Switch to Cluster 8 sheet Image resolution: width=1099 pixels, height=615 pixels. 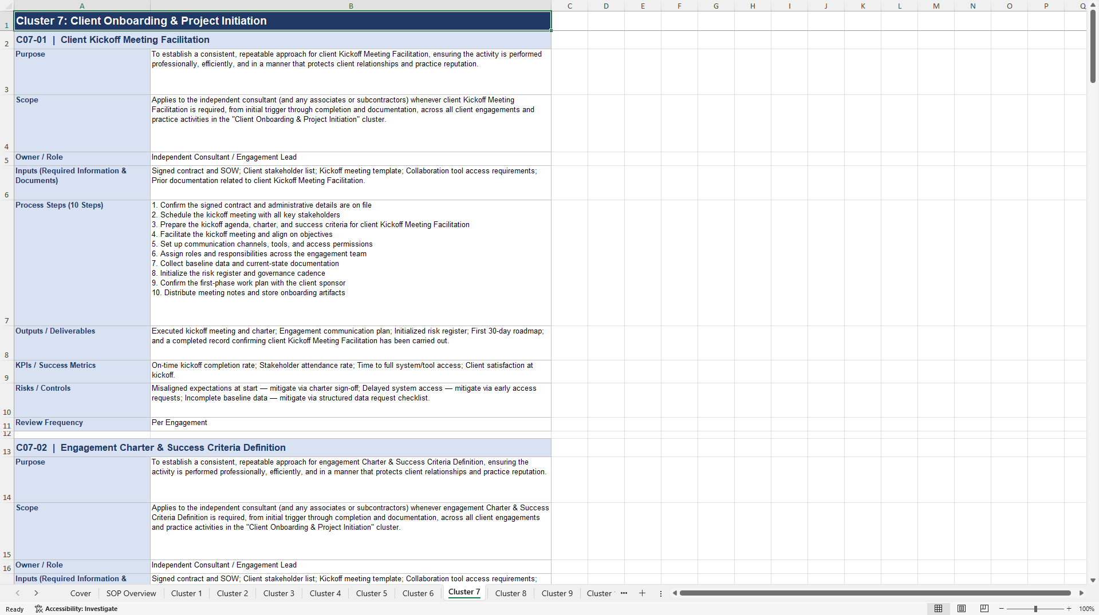click(x=511, y=593)
